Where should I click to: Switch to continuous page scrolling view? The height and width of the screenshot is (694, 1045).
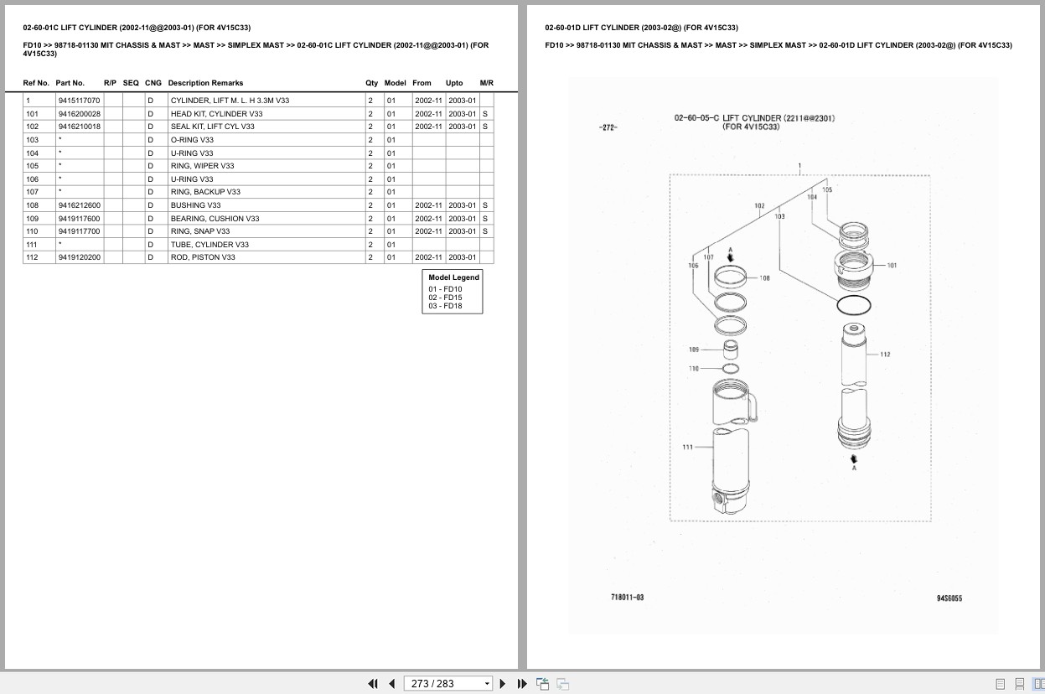[x=1020, y=684]
